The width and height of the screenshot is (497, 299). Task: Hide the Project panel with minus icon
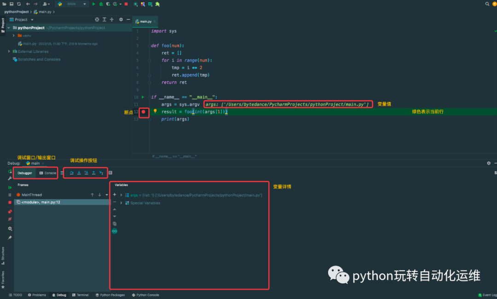pos(128,20)
